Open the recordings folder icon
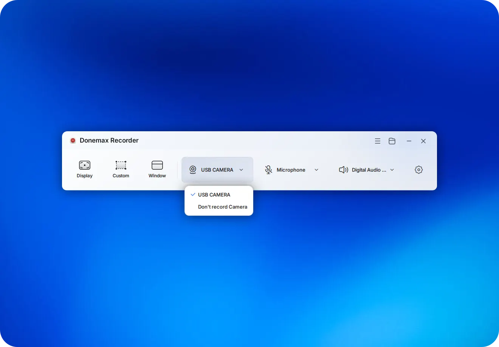The image size is (499, 347). click(392, 141)
